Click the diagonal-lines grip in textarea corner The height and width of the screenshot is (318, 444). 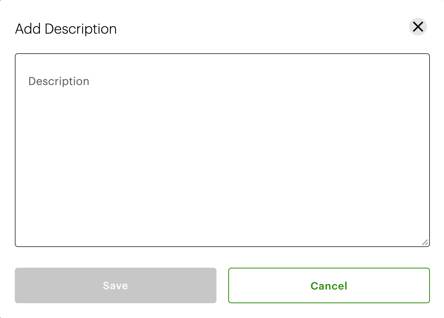(425, 242)
